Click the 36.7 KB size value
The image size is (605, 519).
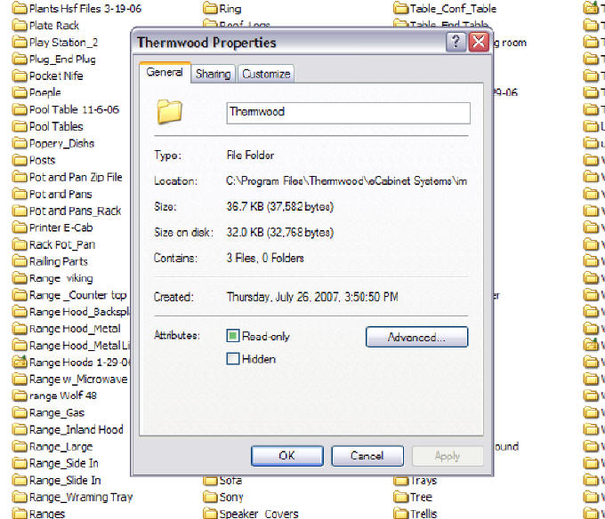(x=279, y=206)
